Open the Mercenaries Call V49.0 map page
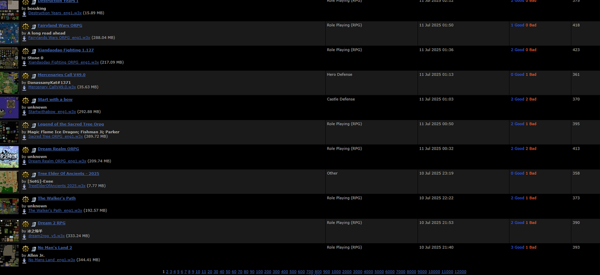Viewport: 600px width, 275px height. (x=61, y=75)
